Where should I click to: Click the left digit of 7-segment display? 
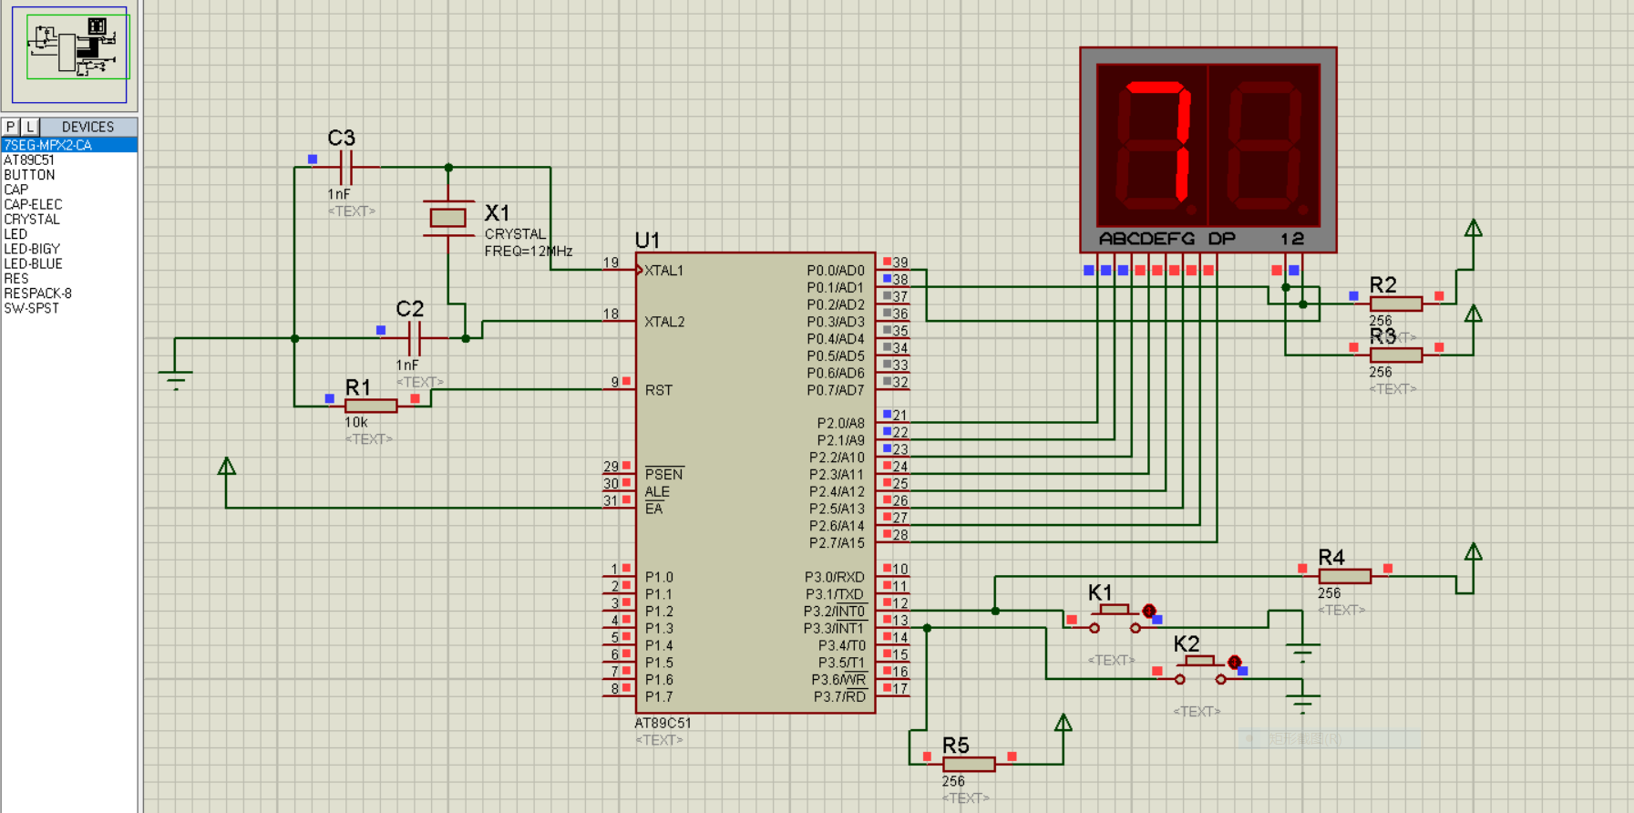1155,144
